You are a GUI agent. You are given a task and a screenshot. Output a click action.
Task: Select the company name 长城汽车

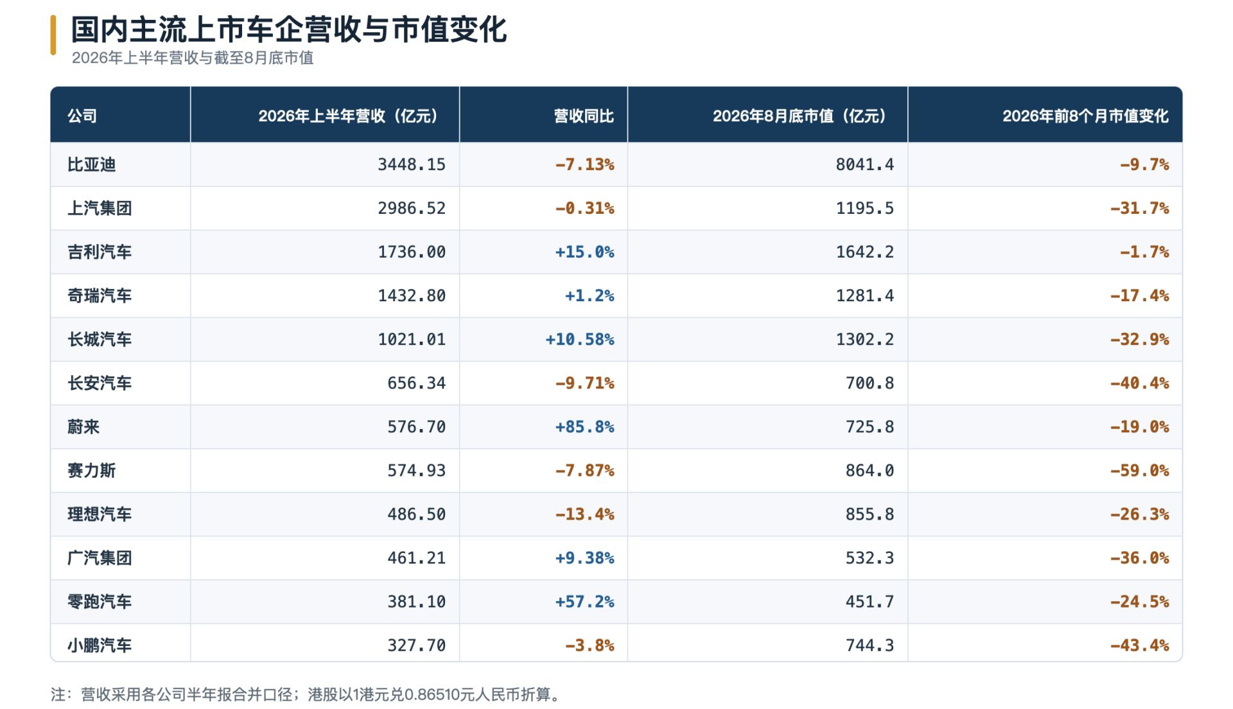pos(100,339)
